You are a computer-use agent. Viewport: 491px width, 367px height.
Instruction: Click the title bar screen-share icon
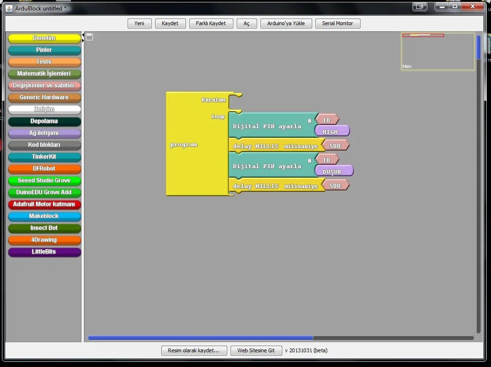click(420, 6)
